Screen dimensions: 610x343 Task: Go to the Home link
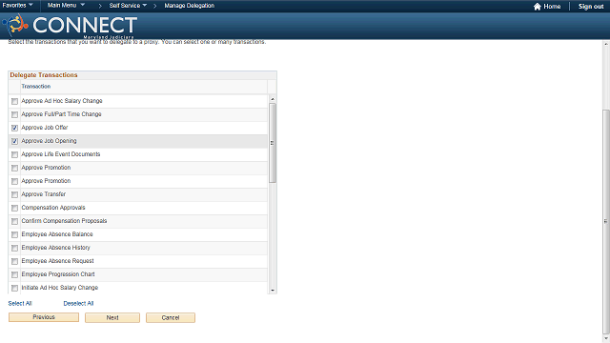pos(552,7)
